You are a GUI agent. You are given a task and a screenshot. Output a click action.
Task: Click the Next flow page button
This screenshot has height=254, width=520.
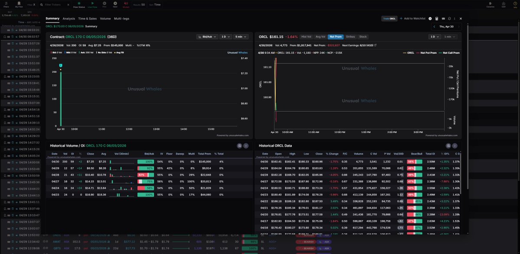point(115,5)
